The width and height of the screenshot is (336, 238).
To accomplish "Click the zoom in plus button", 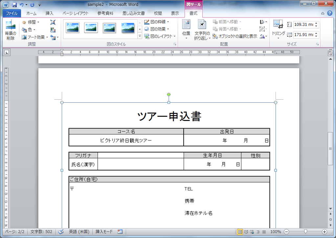I will tap(325, 232).
